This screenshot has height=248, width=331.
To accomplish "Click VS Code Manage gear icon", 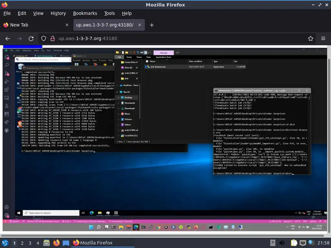I will (x=7, y=215).
